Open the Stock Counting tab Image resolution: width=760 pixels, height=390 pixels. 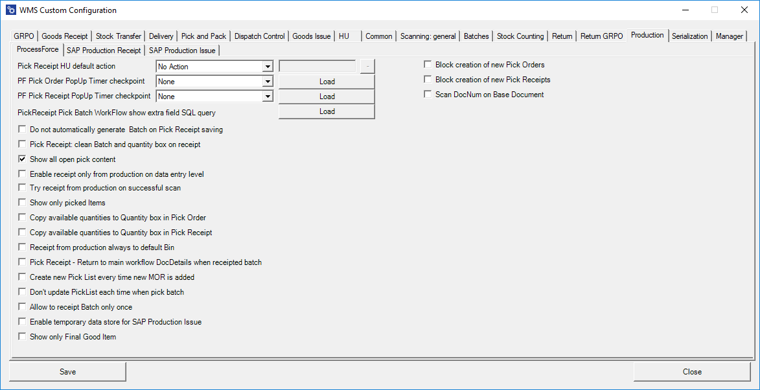tap(520, 36)
